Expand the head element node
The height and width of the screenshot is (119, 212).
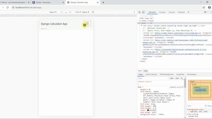140,20
